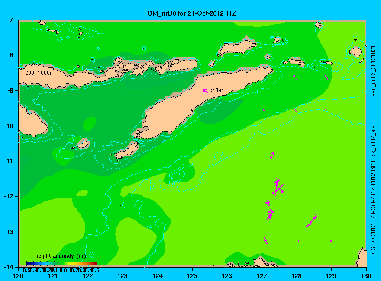The image size is (381, 281).
Task: Pick the height anomaly color scale bar
Action: 61,263
